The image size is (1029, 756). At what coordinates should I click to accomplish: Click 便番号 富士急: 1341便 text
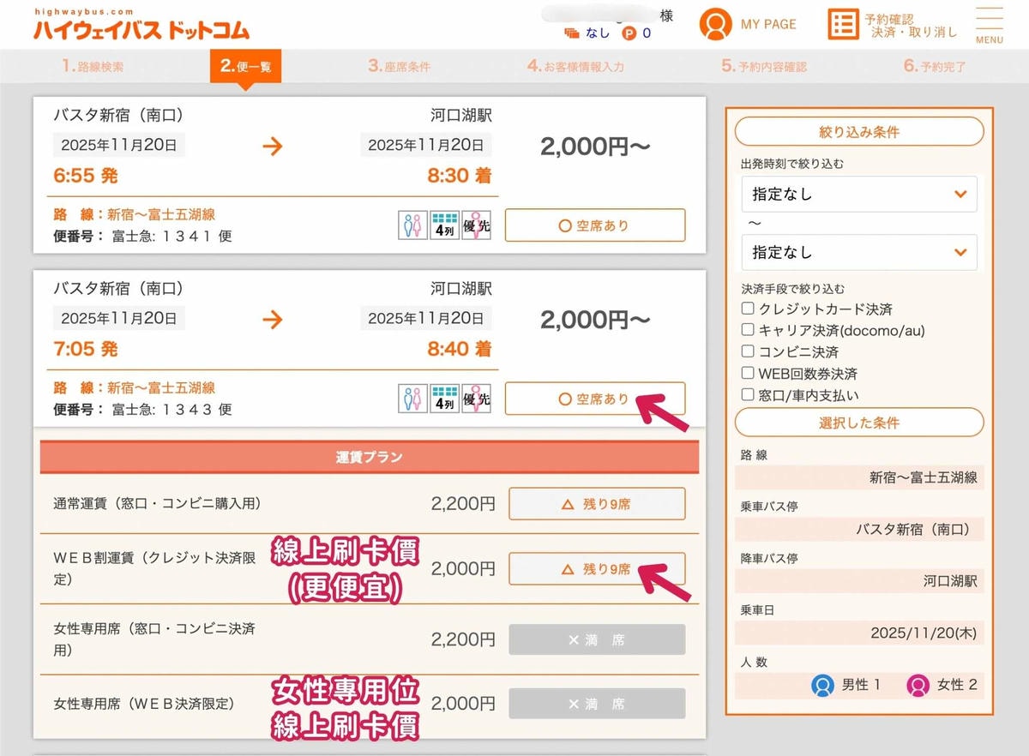tap(143, 236)
